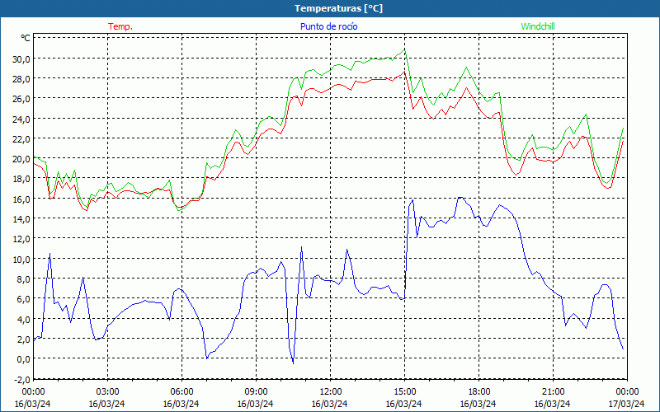Viewport: 660px width, 412px height.
Task: Click the 6,0 y-axis value
Action: point(23,298)
